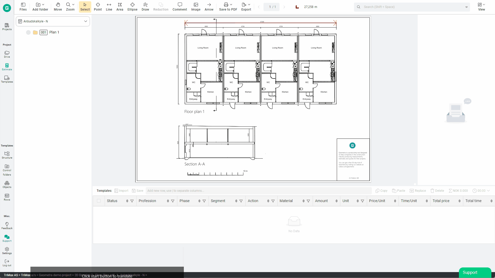This screenshot has width=495, height=278.
Task: Open the View layout options
Action: 481,7
